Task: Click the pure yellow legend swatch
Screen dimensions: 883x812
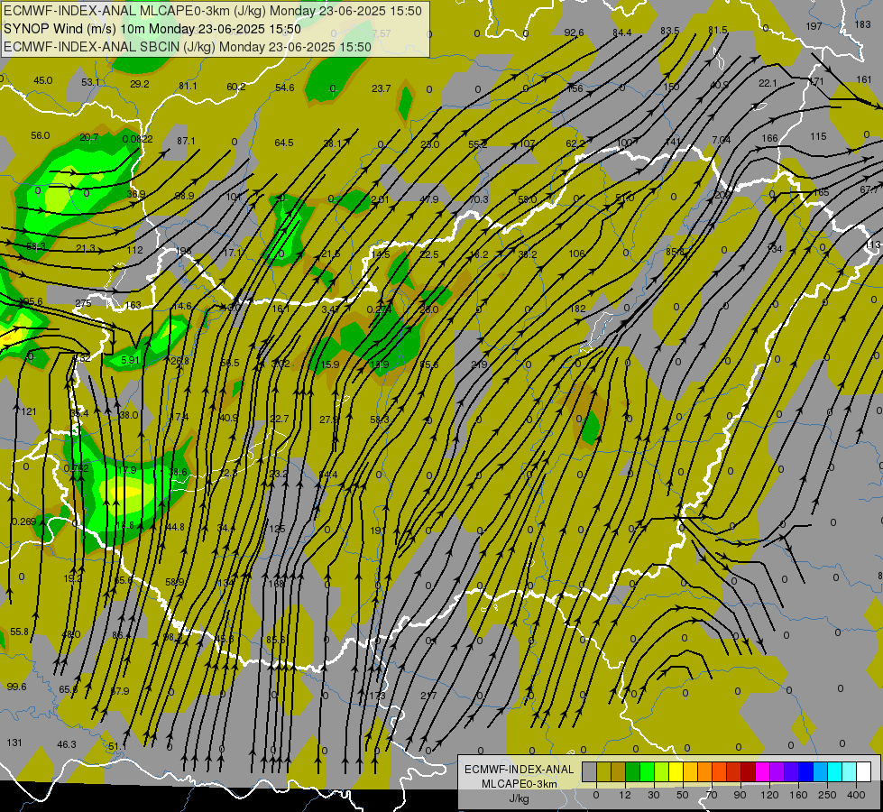Action: point(676,771)
